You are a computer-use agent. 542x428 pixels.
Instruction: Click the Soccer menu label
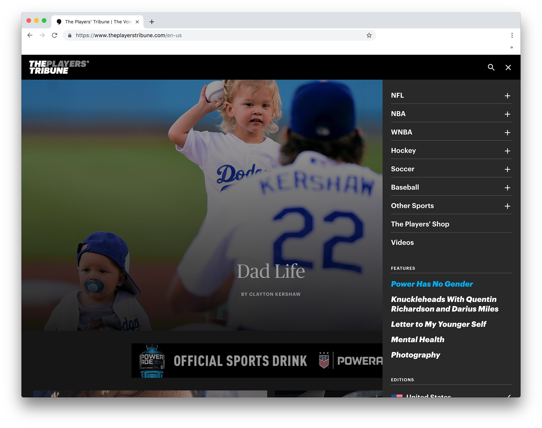coord(403,169)
